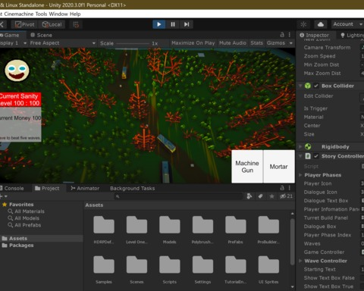Toggle Mute Audio
364x291 pixels.
pos(233,43)
